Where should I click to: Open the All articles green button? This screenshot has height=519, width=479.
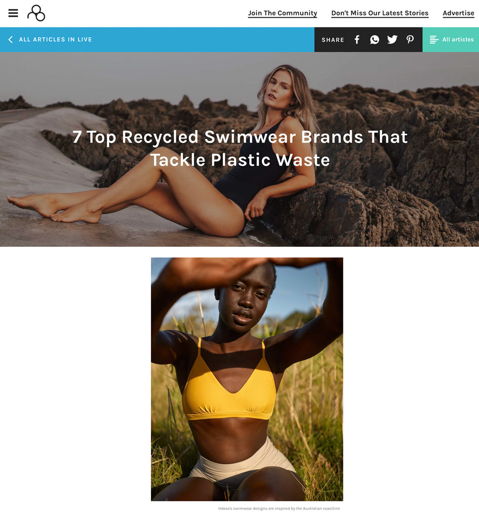[451, 40]
